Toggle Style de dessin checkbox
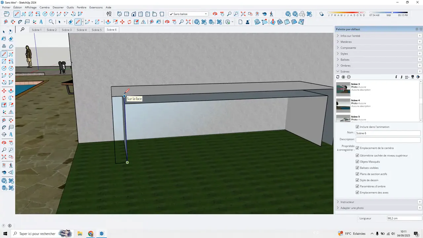 coord(357,180)
